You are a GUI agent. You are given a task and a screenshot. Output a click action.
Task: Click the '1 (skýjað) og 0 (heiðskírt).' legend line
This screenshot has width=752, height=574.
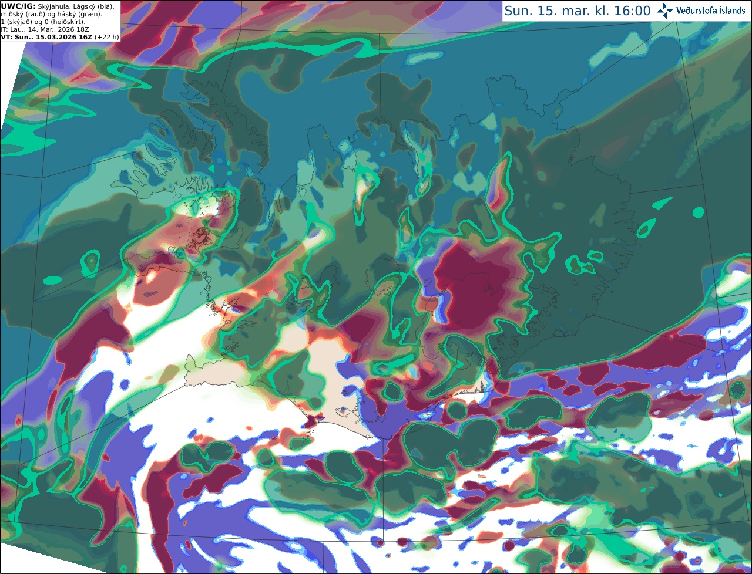(x=43, y=22)
